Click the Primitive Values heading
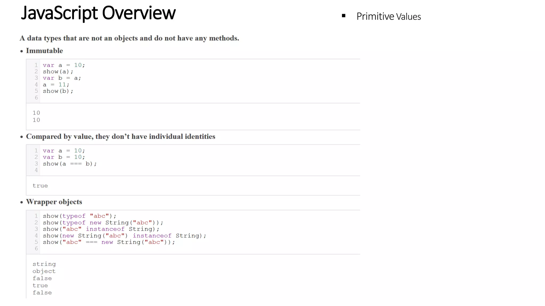This screenshot has height=306, width=545. (388, 16)
